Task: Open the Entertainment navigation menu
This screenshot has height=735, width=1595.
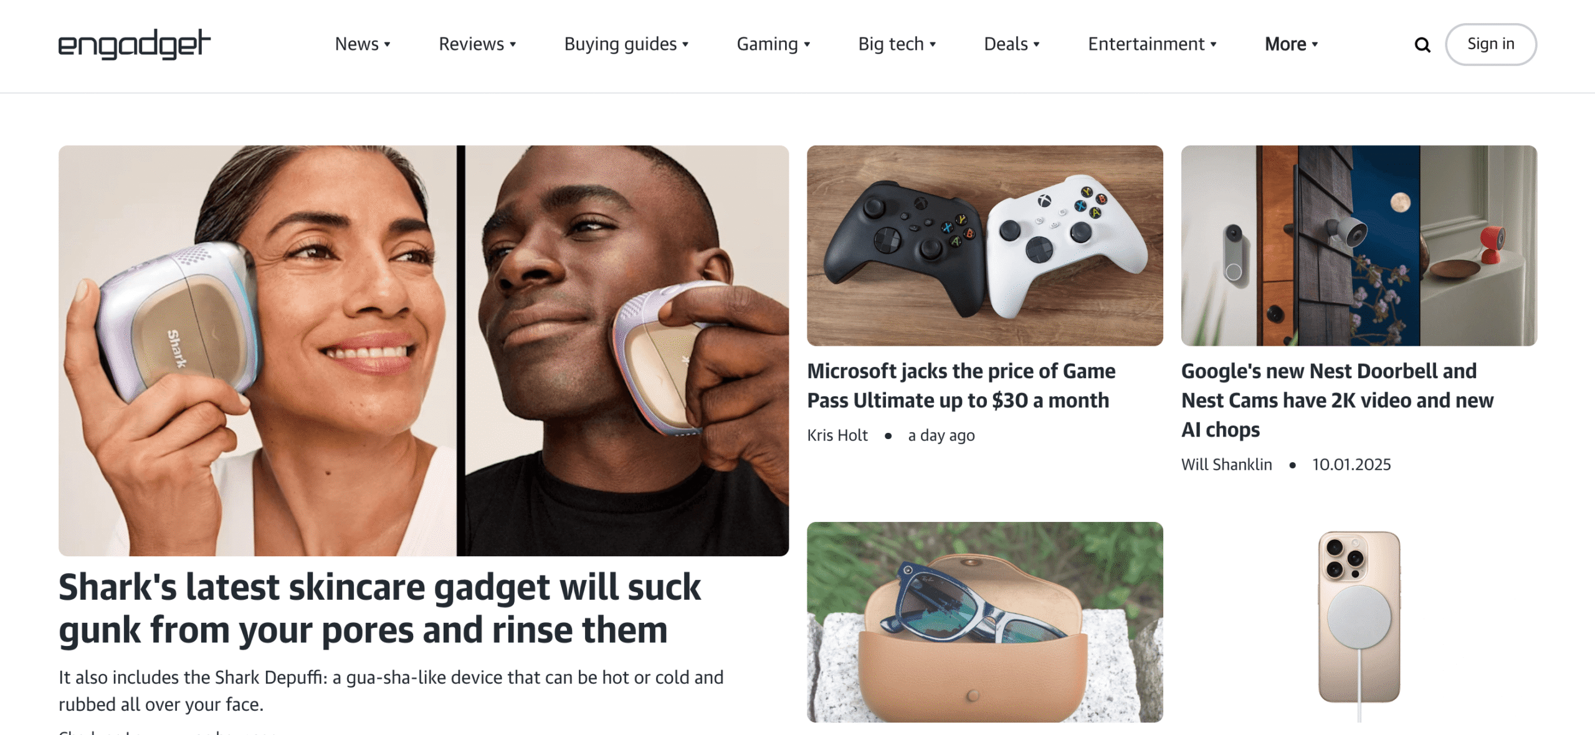Action: (x=1152, y=44)
